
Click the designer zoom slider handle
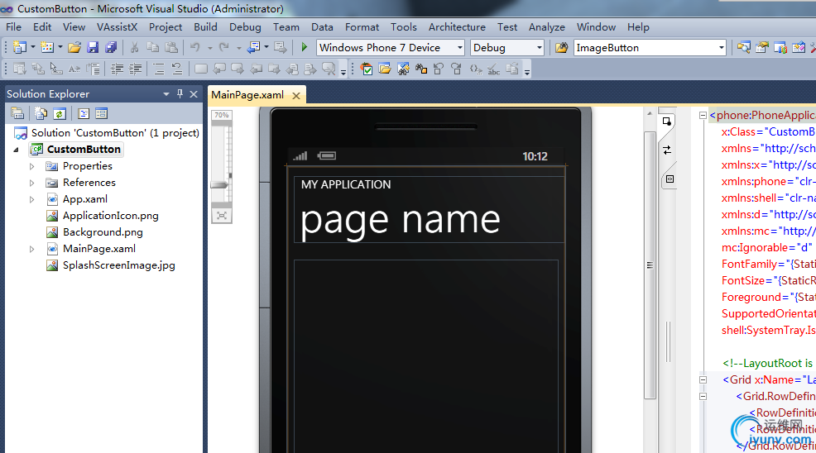(x=219, y=184)
